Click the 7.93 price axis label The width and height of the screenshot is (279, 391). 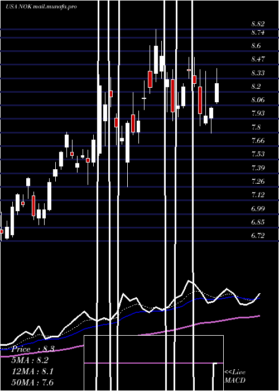(x=258, y=113)
